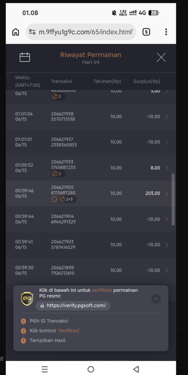This screenshot has height=375, width=188.
Task: Tap the Android back navigation triangle
Action: (x=136, y=369)
